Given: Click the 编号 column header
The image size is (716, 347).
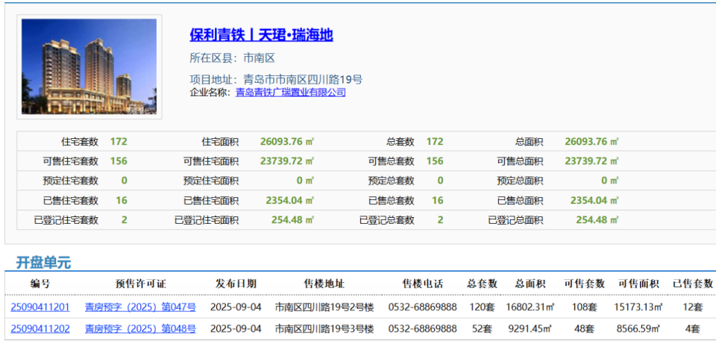Looking at the screenshot, I should (x=40, y=284).
